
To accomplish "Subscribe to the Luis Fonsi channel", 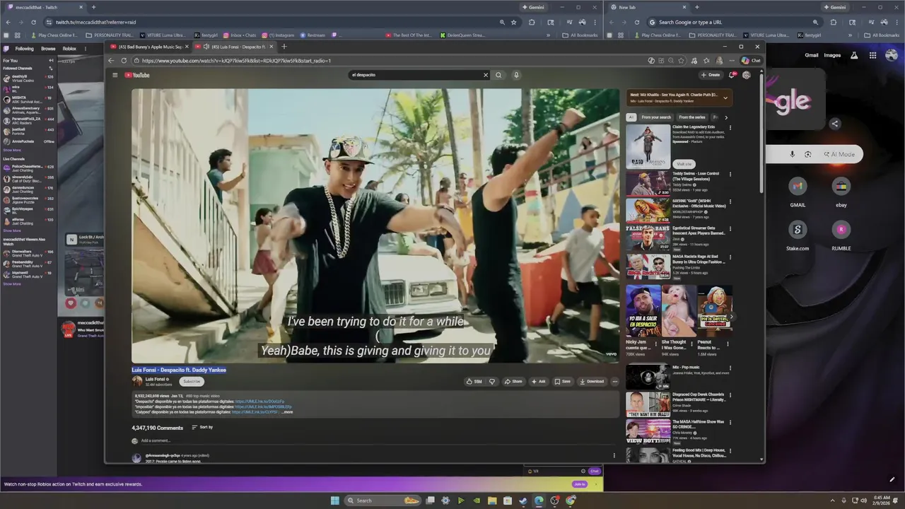I will coord(192,381).
